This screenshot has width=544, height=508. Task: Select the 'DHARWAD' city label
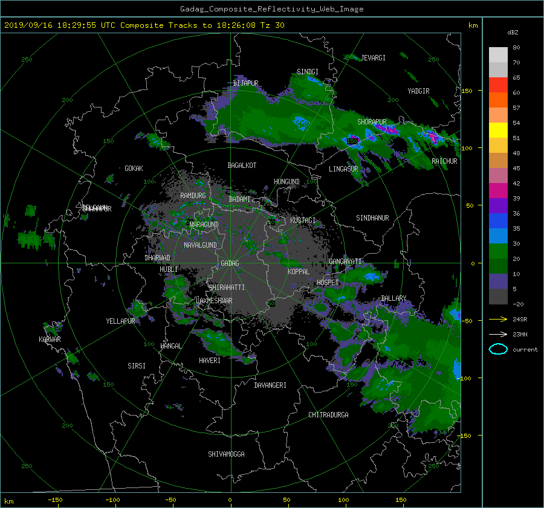(158, 258)
